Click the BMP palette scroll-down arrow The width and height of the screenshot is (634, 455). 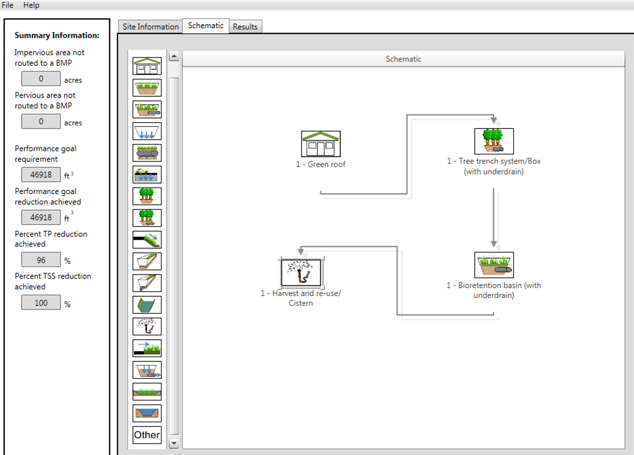pyautogui.click(x=174, y=443)
